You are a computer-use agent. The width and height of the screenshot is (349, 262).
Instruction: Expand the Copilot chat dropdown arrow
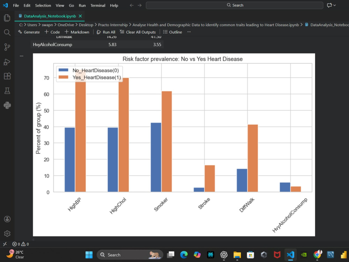[x=335, y=5]
